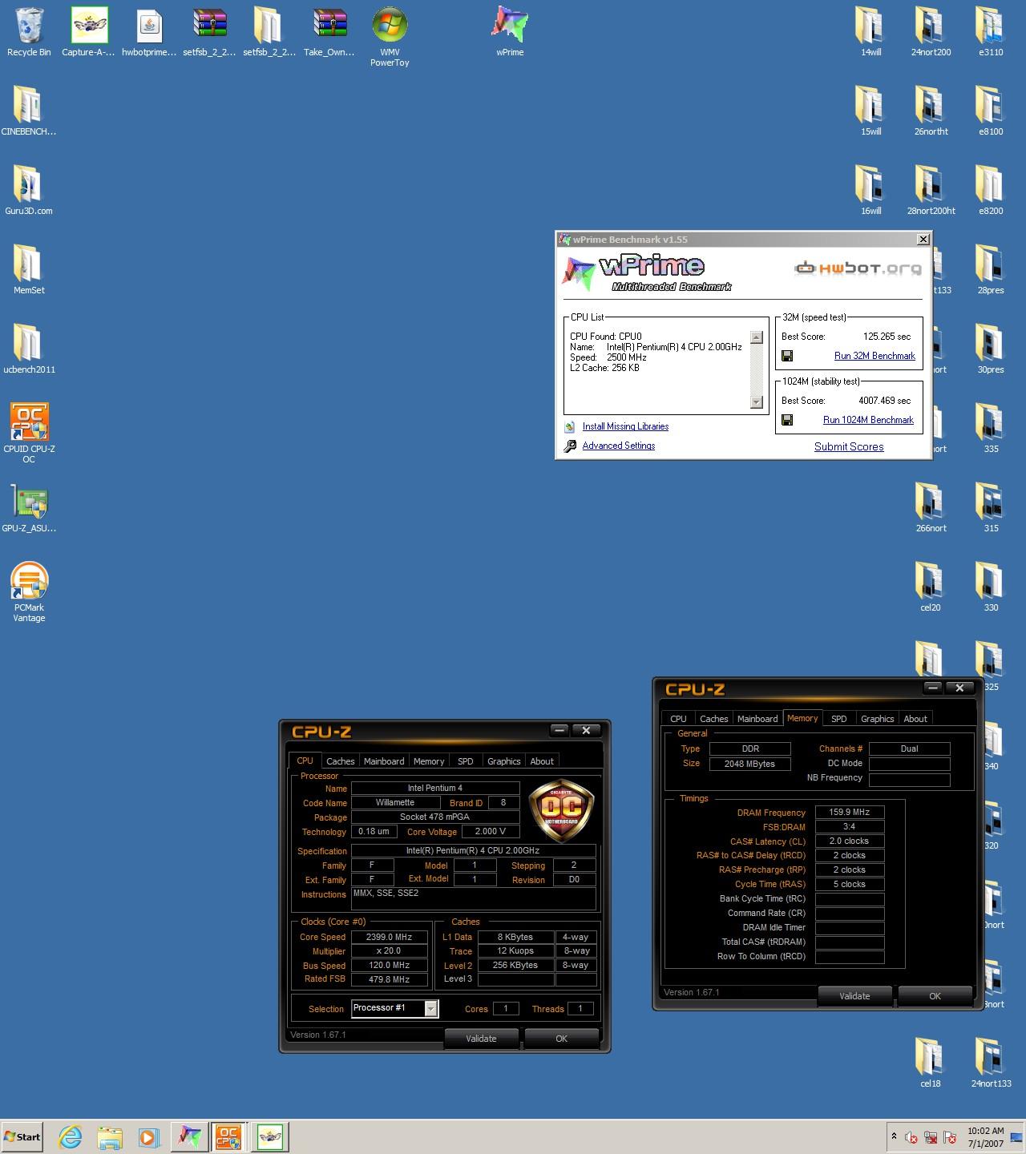
Task: Open the hwbotprime desktop file
Action: pyautogui.click(x=149, y=32)
